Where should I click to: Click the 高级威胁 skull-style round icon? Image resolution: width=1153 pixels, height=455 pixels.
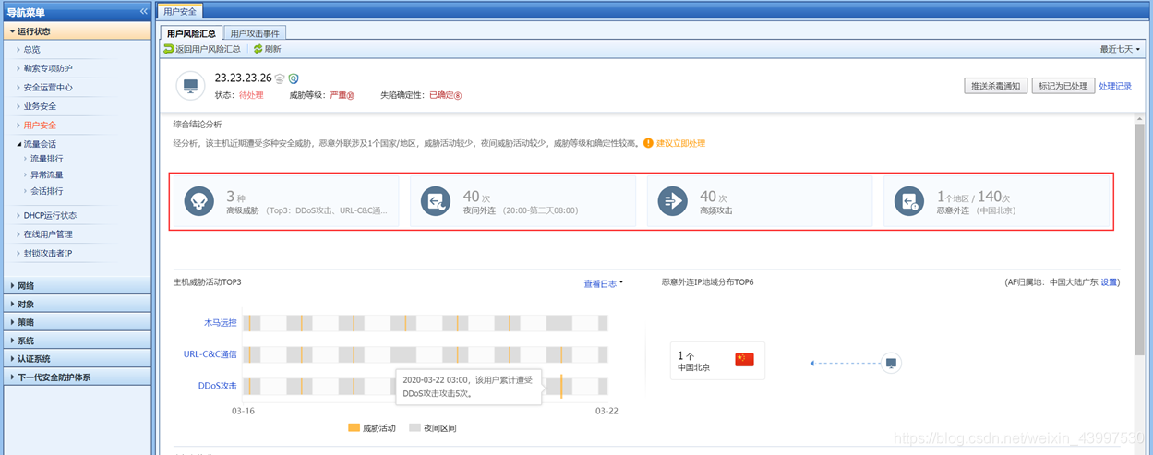[198, 200]
